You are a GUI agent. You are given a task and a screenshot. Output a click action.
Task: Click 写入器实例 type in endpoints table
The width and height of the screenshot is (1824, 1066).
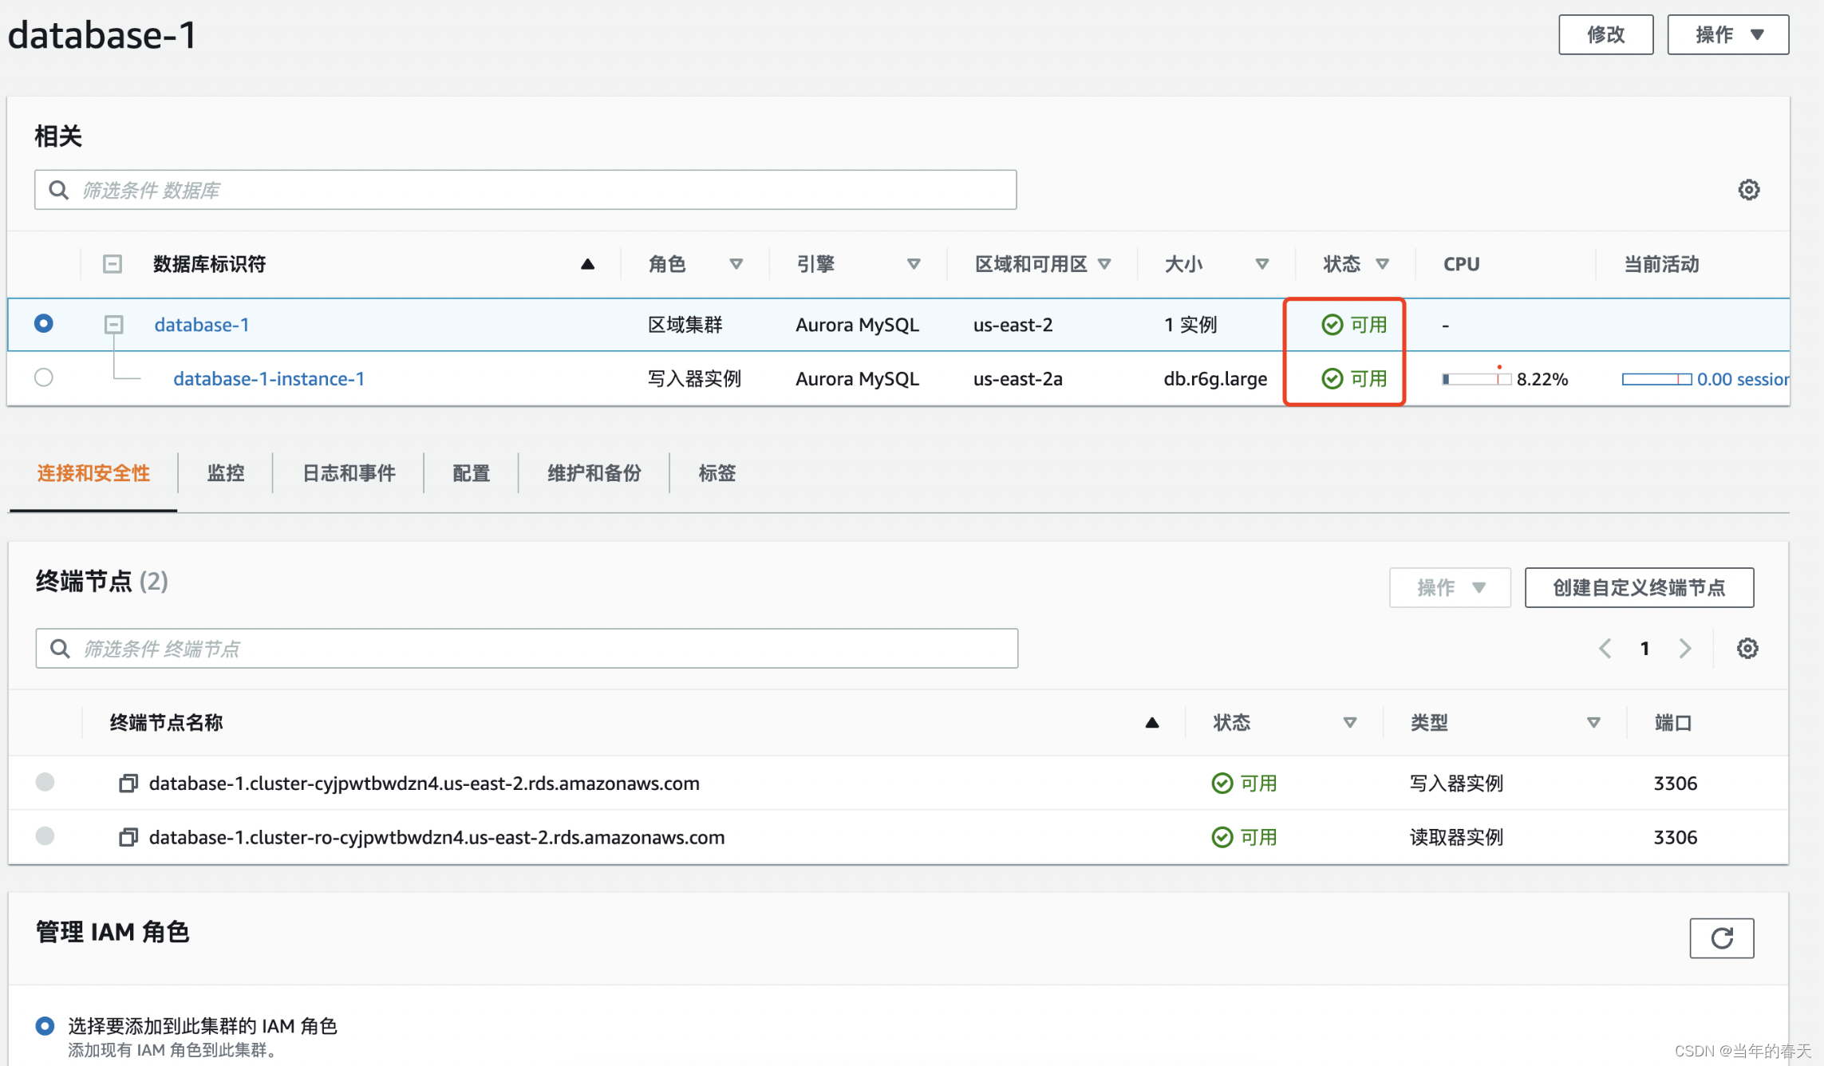1456,784
